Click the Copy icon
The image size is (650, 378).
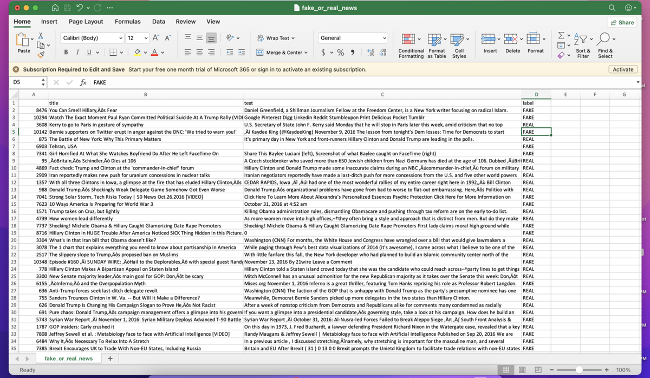[40, 44]
